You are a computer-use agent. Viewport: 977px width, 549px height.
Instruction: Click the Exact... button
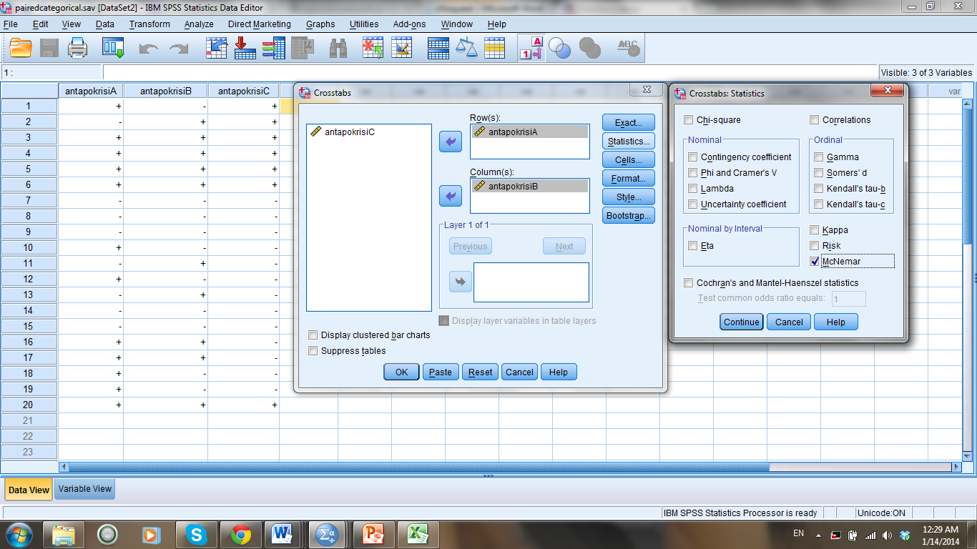[629, 123]
